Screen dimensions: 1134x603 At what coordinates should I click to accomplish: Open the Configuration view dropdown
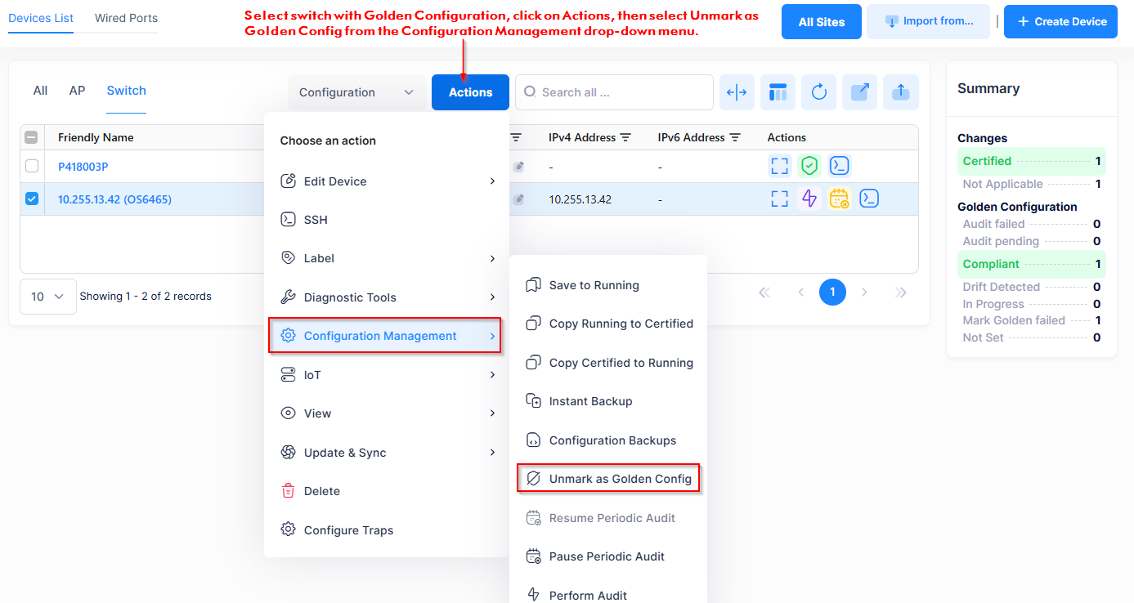click(x=356, y=92)
